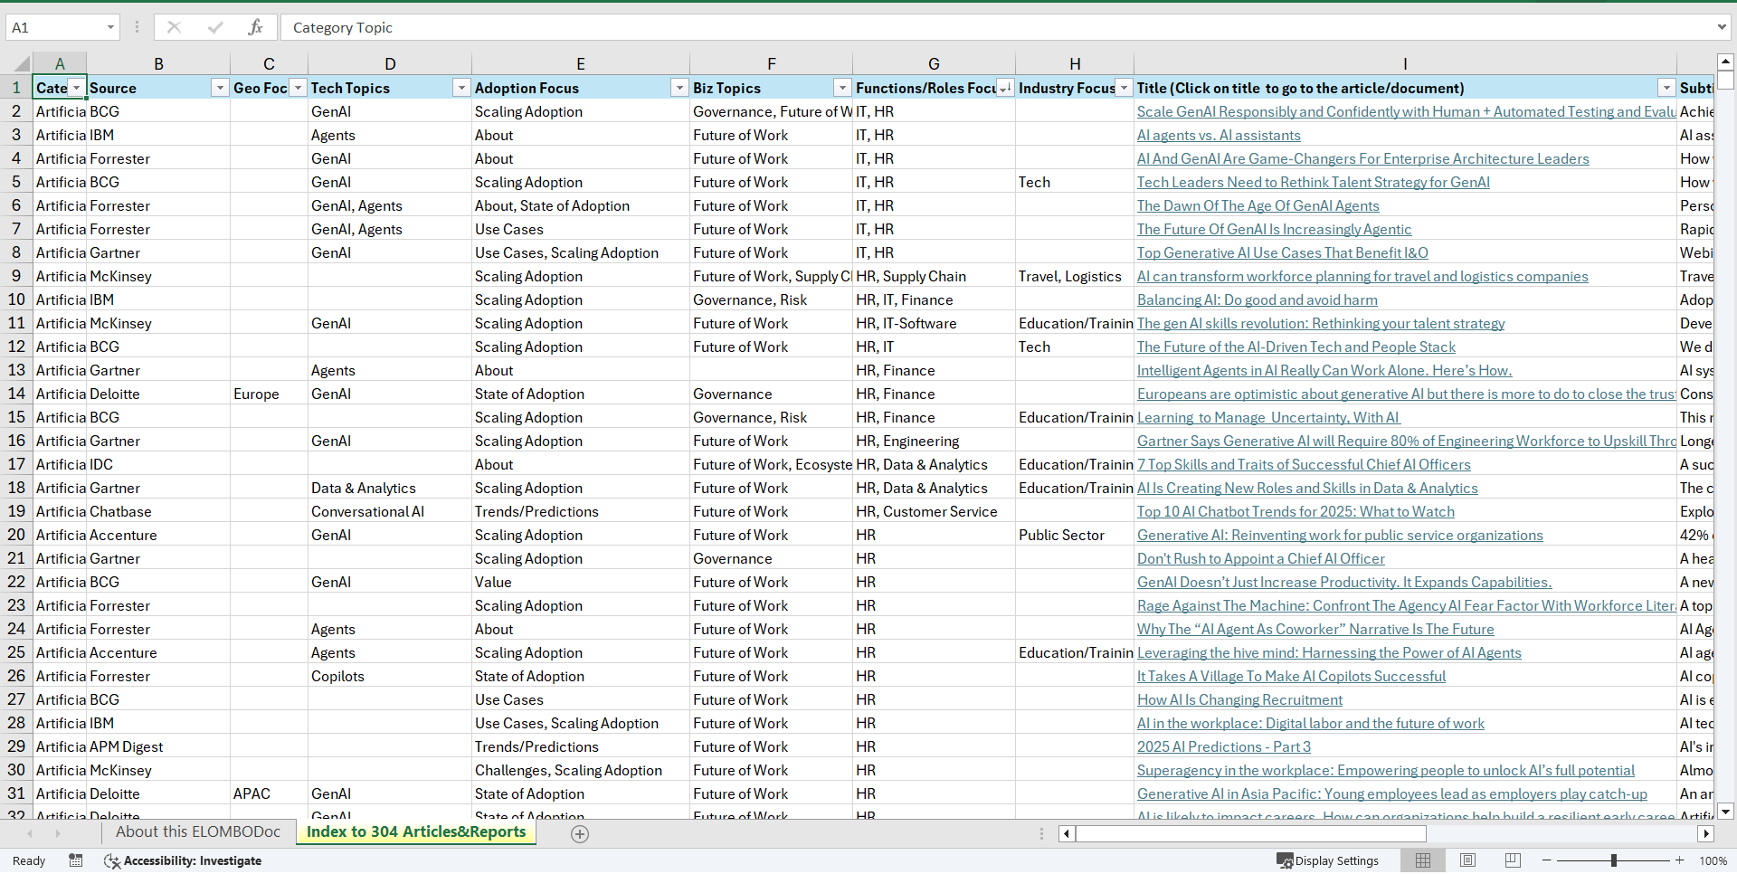Open the Title column filter dropdown
The height and width of the screenshot is (874, 1737).
[x=1666, y=88]
